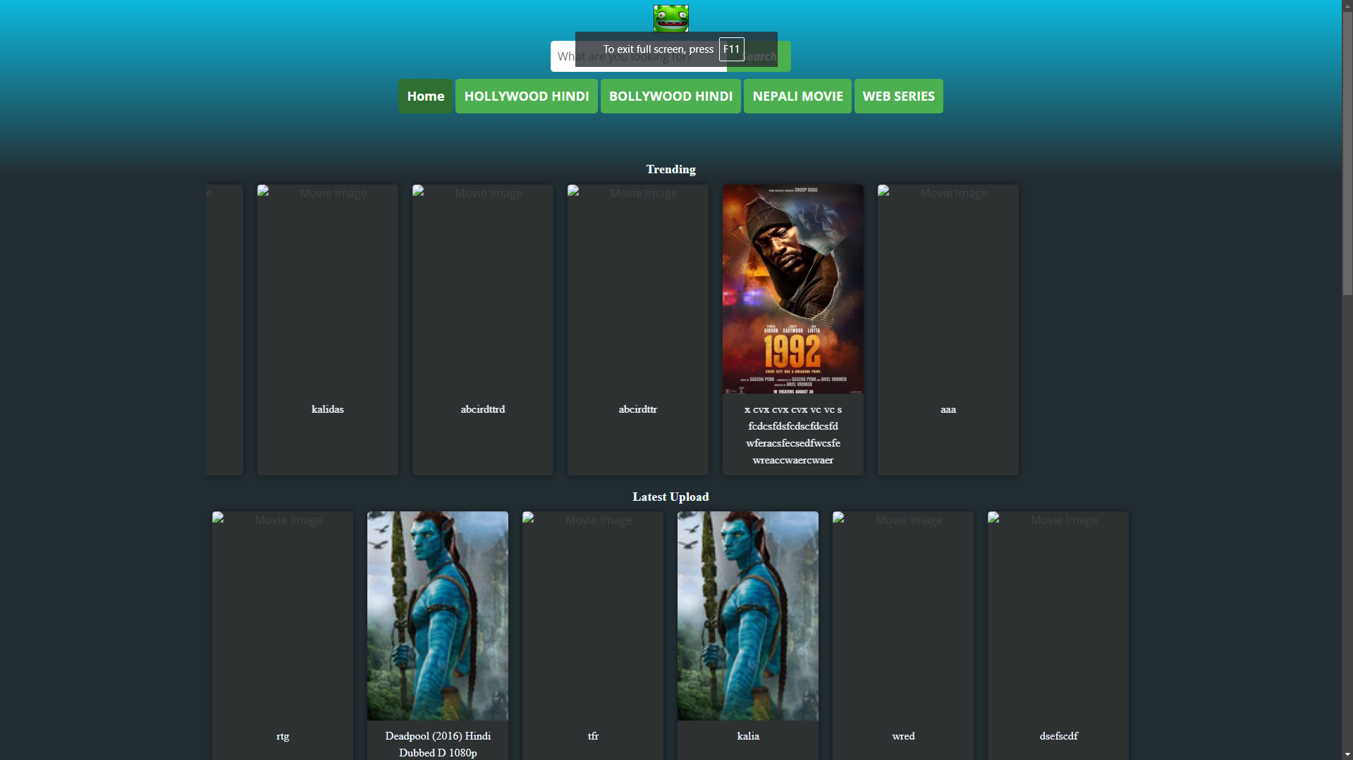
Task: Open the dsefscdf latest upload card
Action: tap(1058, 634)
